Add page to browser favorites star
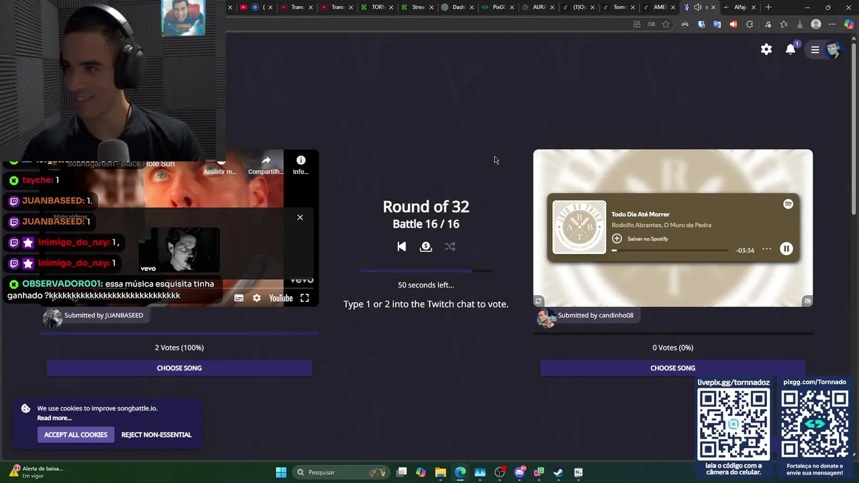The height and width of the screenshot is (483, 859). [x=666, y=24]
